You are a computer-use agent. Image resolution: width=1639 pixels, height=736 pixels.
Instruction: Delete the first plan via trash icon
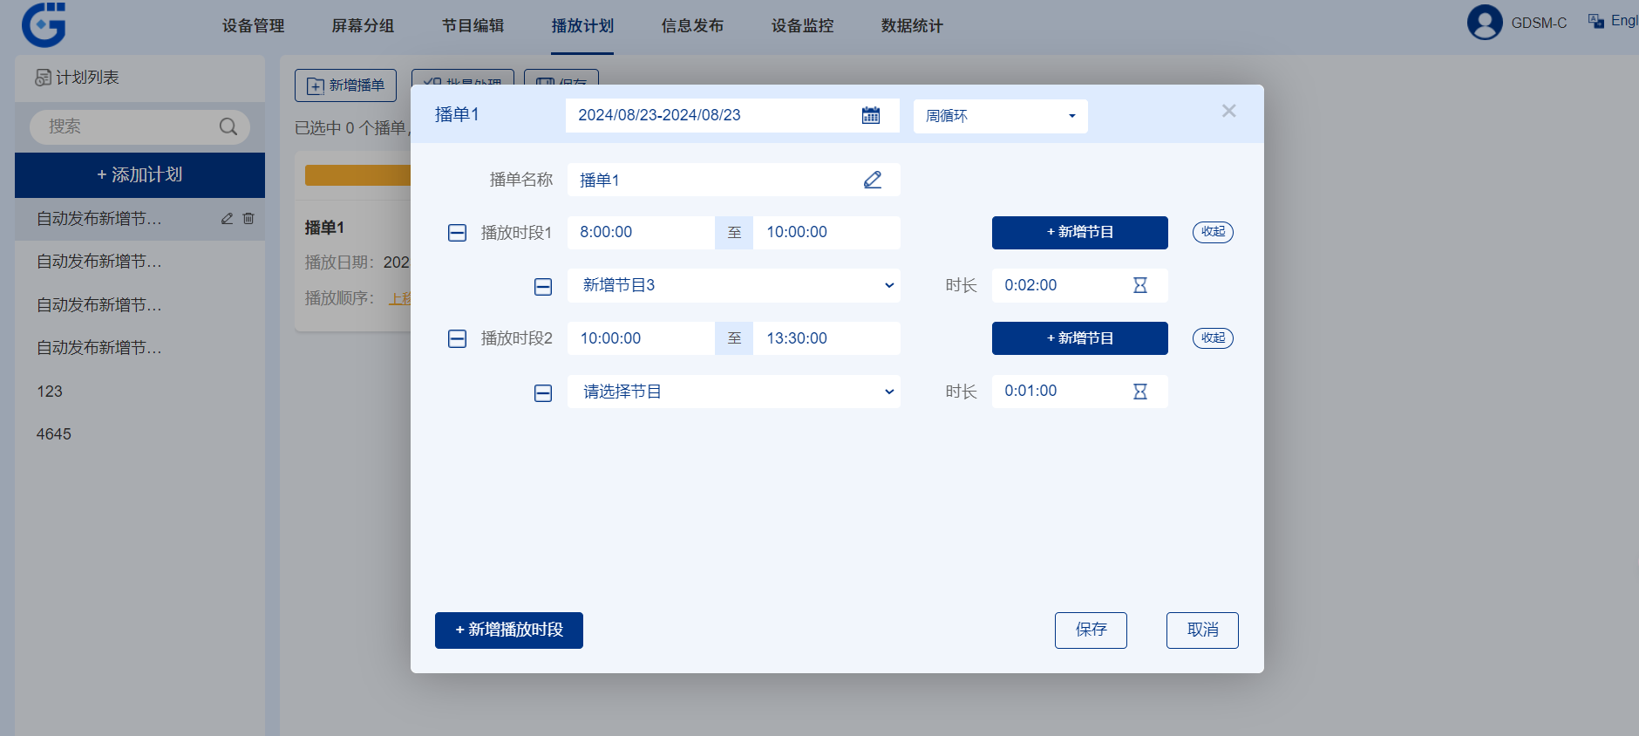(248, 219)
